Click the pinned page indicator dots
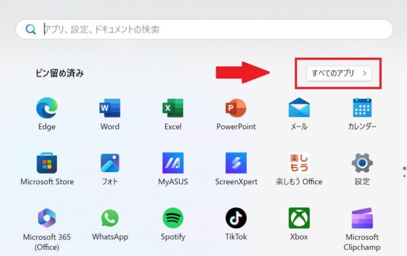This screenshot has width=407, height=256. [404, 172]
